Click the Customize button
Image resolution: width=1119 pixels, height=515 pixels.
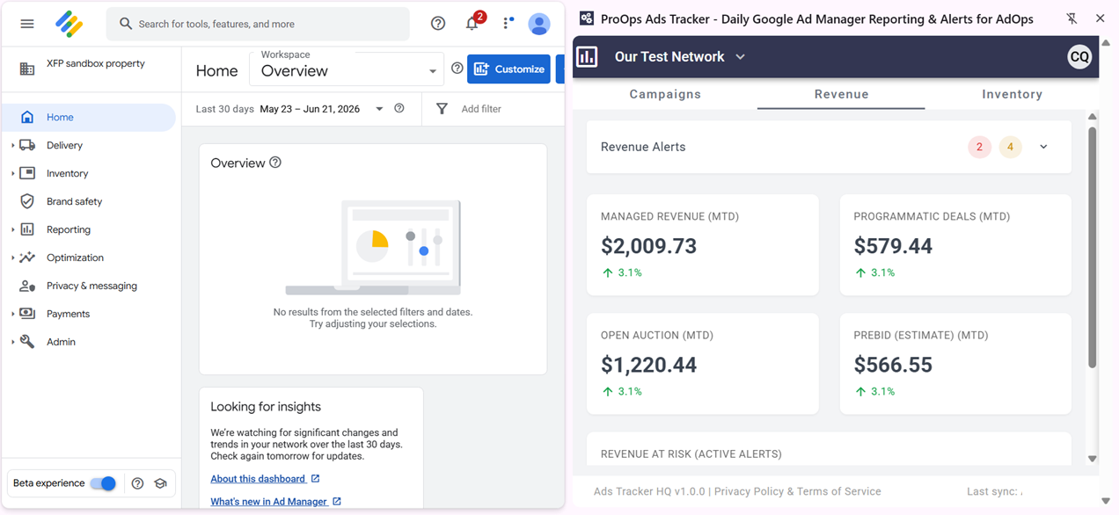(x=508, y=69)
